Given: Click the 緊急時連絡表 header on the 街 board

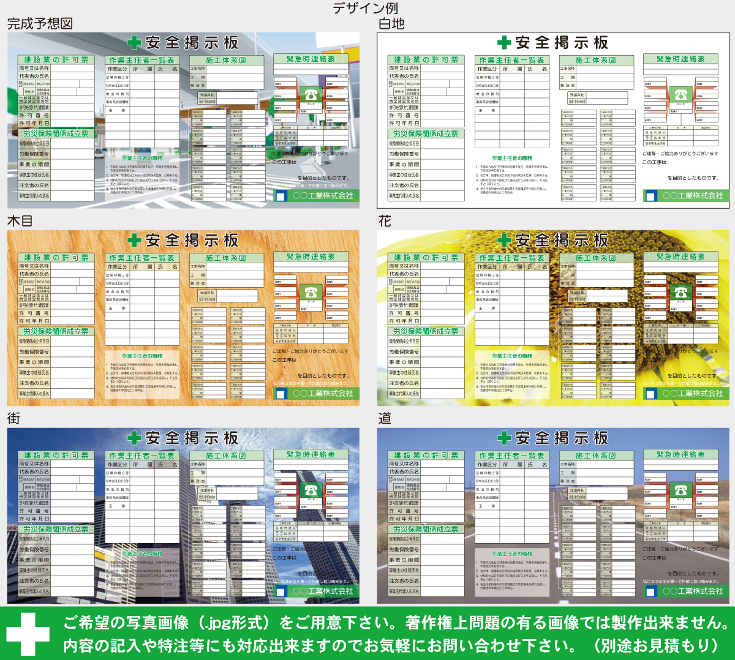Looking at the screenshot, I should [311, 455].
